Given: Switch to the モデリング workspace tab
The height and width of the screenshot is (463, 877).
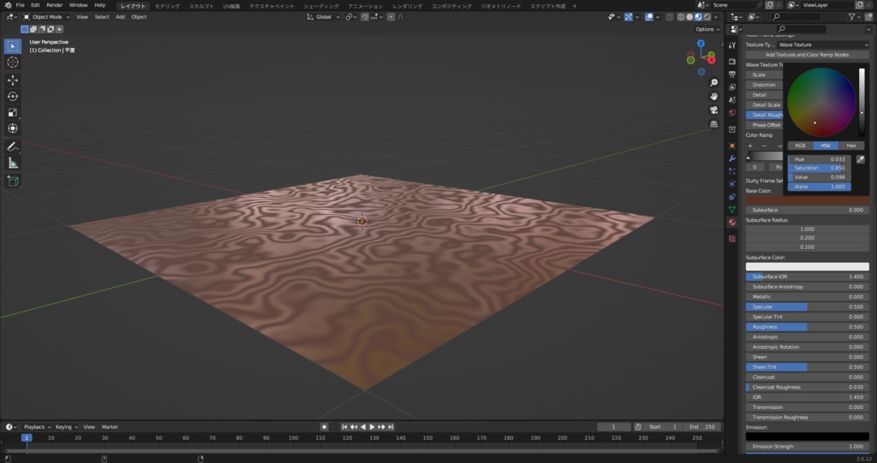Looking at the screenshot, I should 167,6.
